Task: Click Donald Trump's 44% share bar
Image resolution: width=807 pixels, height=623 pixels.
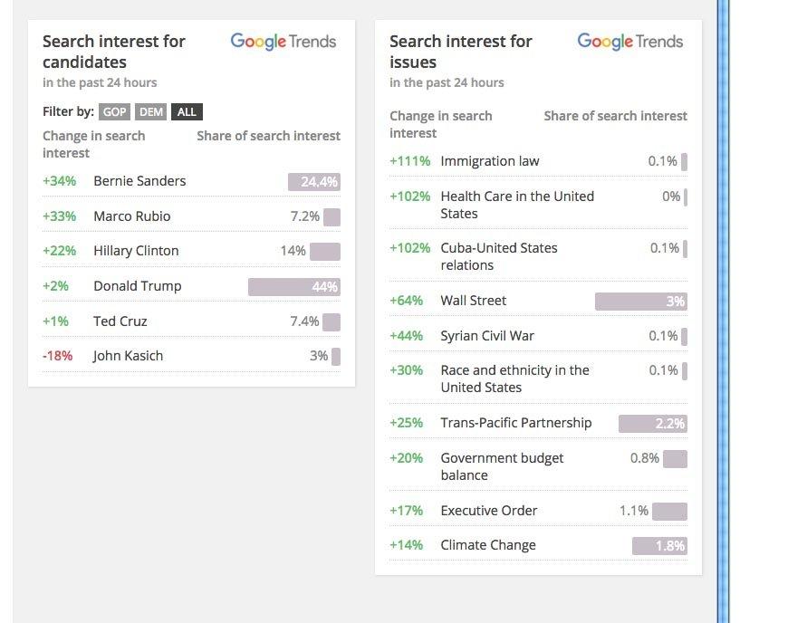Action: tap(293, 287)
